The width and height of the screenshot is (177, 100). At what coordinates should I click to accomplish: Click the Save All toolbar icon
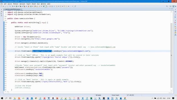click(7, 6)
